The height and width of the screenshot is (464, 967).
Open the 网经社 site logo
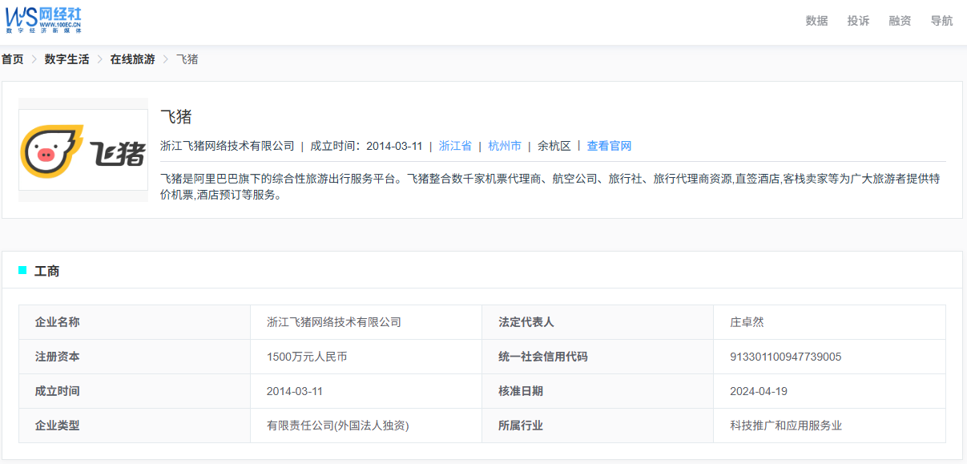coord(44,19)
